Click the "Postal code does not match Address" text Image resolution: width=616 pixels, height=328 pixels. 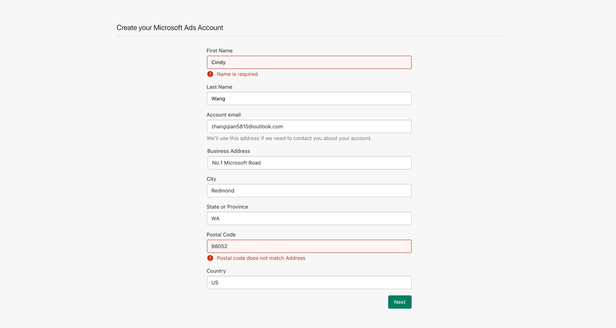(x=261, y=258)
